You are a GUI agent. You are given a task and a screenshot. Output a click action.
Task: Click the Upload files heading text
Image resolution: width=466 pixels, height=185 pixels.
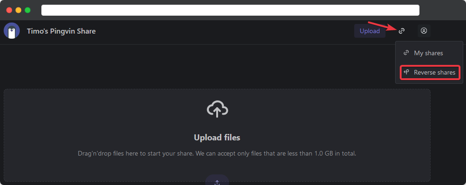217,138
